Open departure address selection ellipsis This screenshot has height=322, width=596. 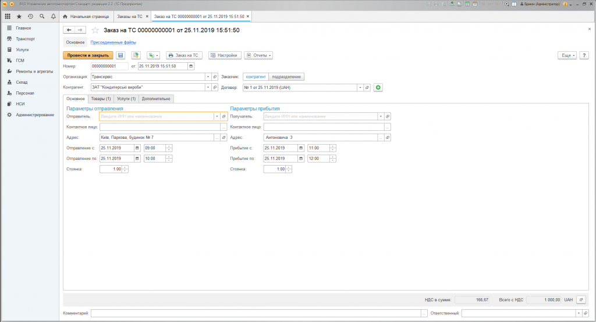217,137
